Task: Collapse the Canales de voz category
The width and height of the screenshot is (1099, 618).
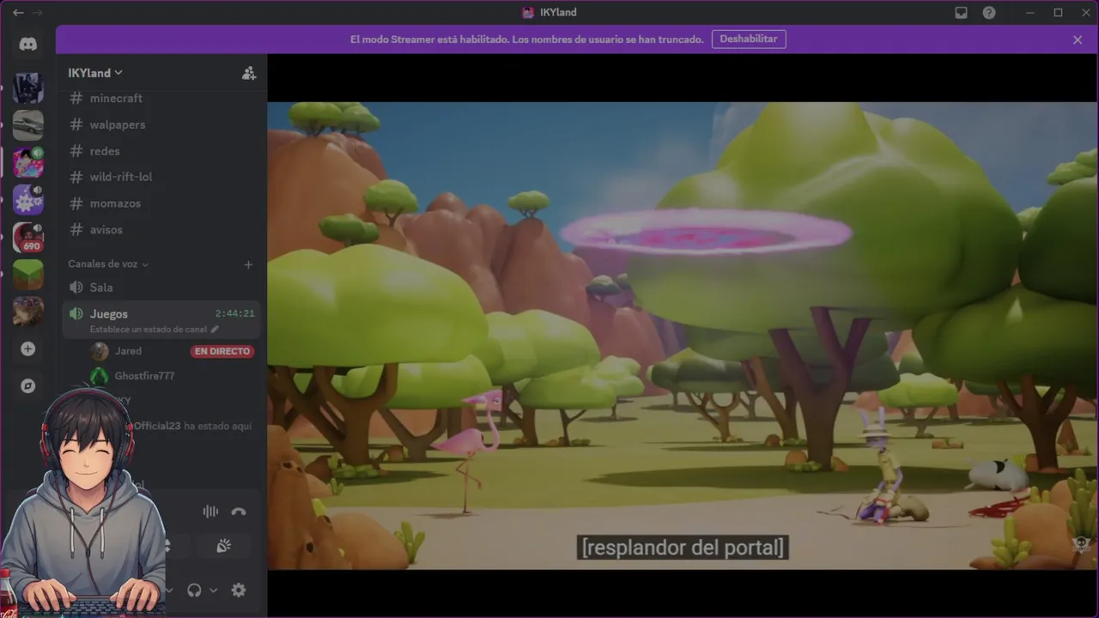Action: point(108,264)
